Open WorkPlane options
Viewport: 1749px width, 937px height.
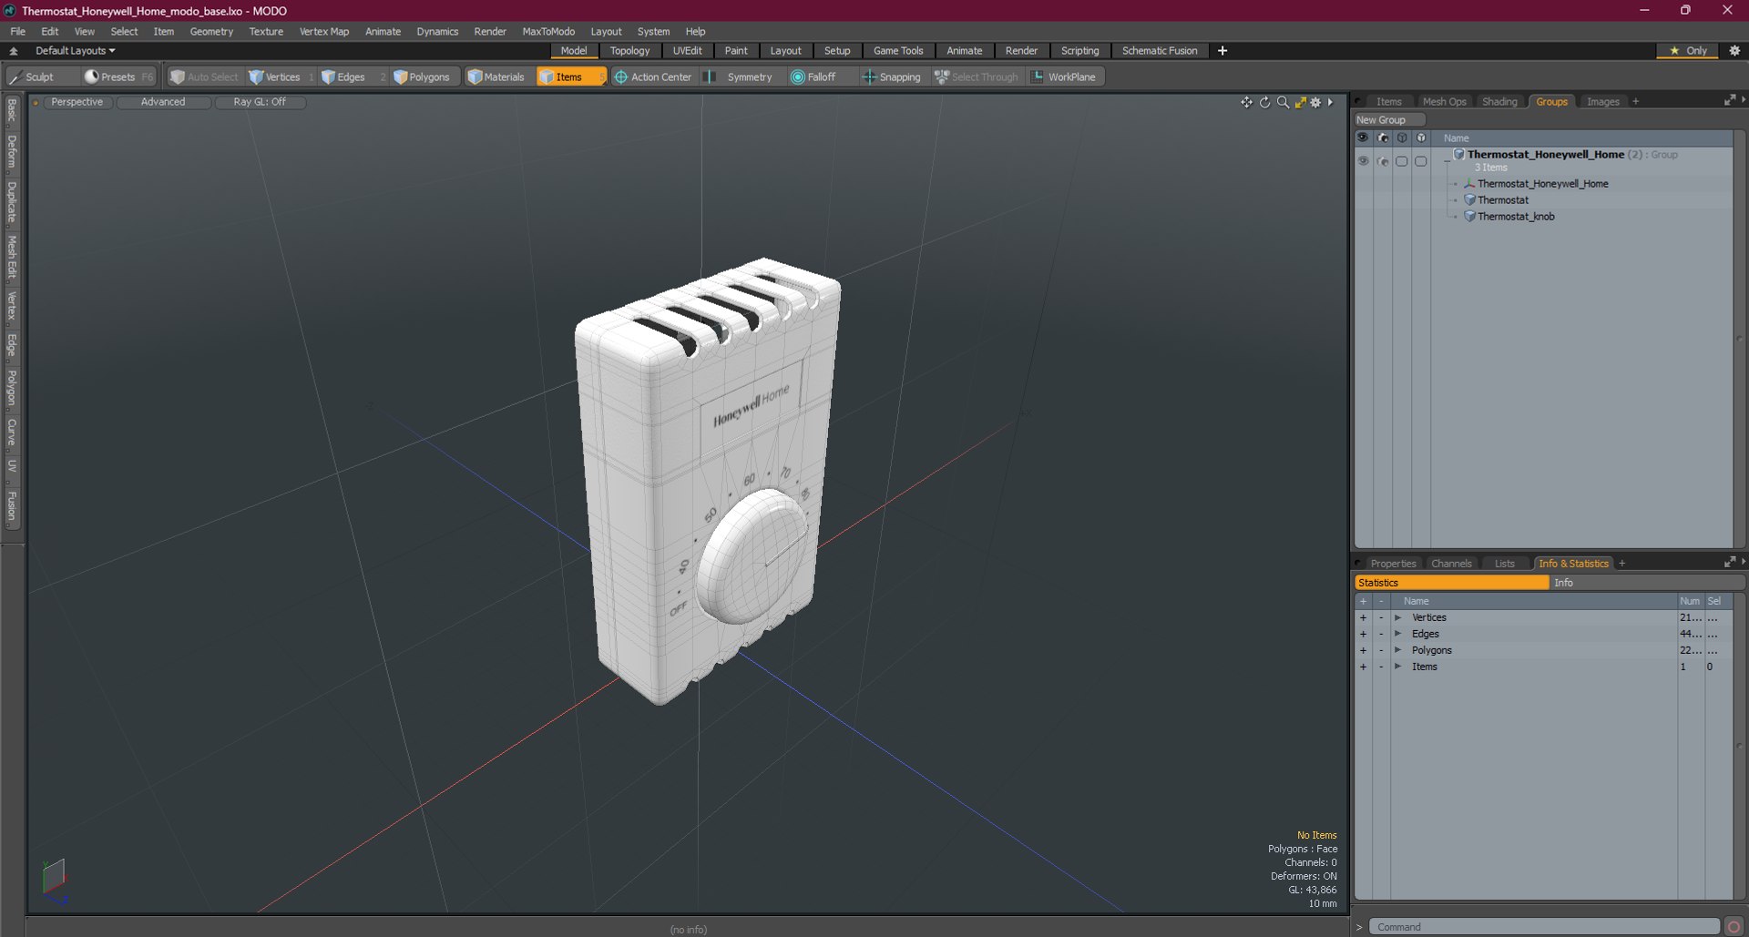click(x=1064, y=77)
